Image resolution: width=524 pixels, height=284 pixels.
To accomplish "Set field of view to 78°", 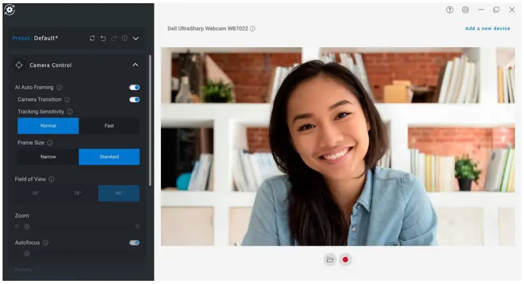I will pos(77,193).
